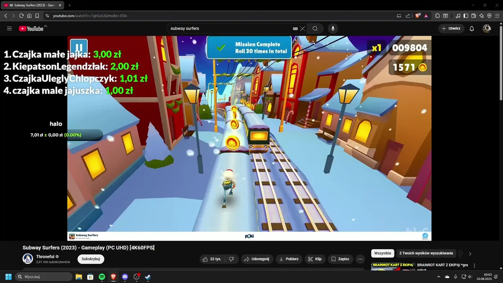The image size is (503, 283).
Task: View site information icon in address bar
Action: coord(47,16)
